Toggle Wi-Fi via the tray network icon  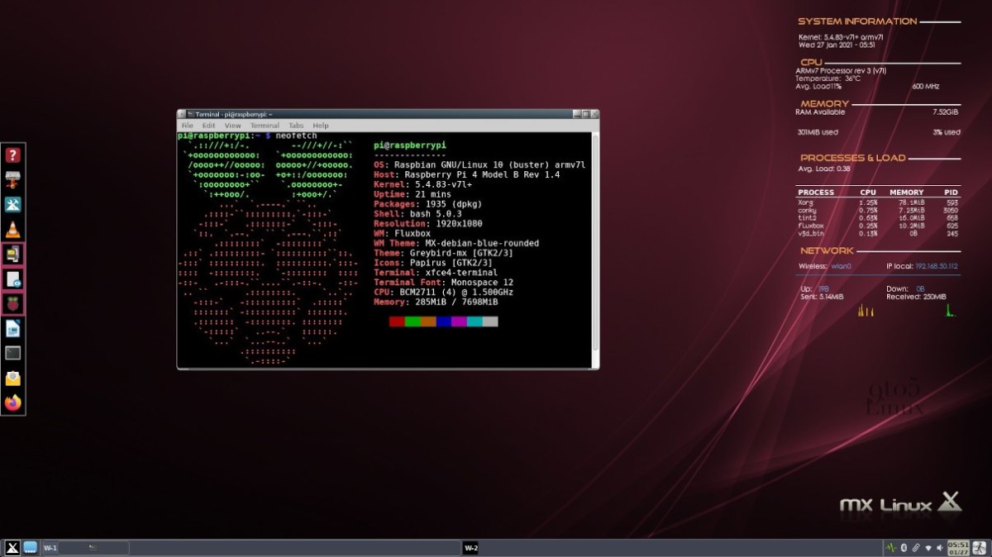tap(928, 547)
